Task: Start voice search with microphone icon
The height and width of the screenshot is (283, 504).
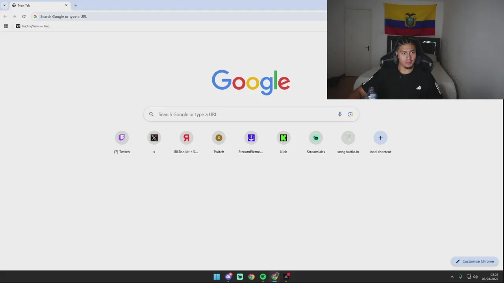Action: coord(340,114)
